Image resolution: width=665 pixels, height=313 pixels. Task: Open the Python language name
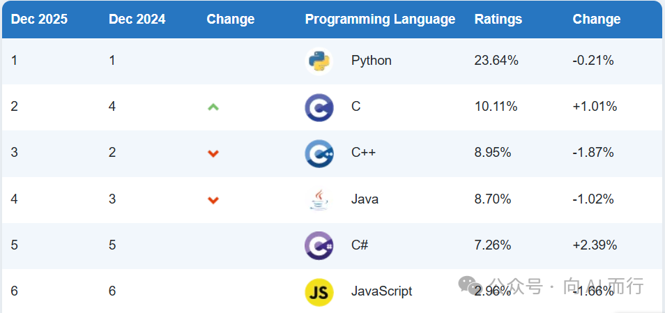(x=371, y=61)
